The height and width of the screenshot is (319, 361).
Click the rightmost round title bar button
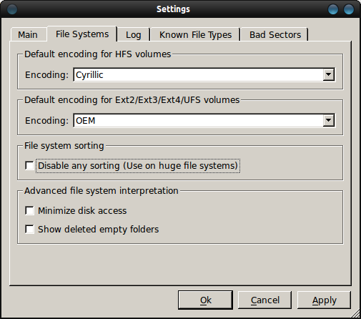pos(349,9)
